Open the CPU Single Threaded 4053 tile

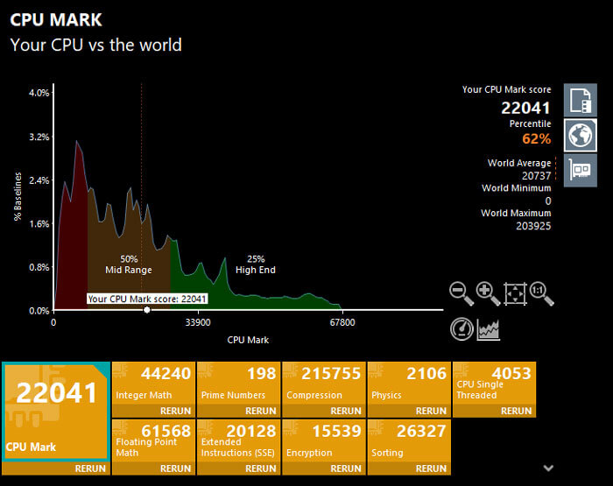pyautogui.click(x=495, y=384)
